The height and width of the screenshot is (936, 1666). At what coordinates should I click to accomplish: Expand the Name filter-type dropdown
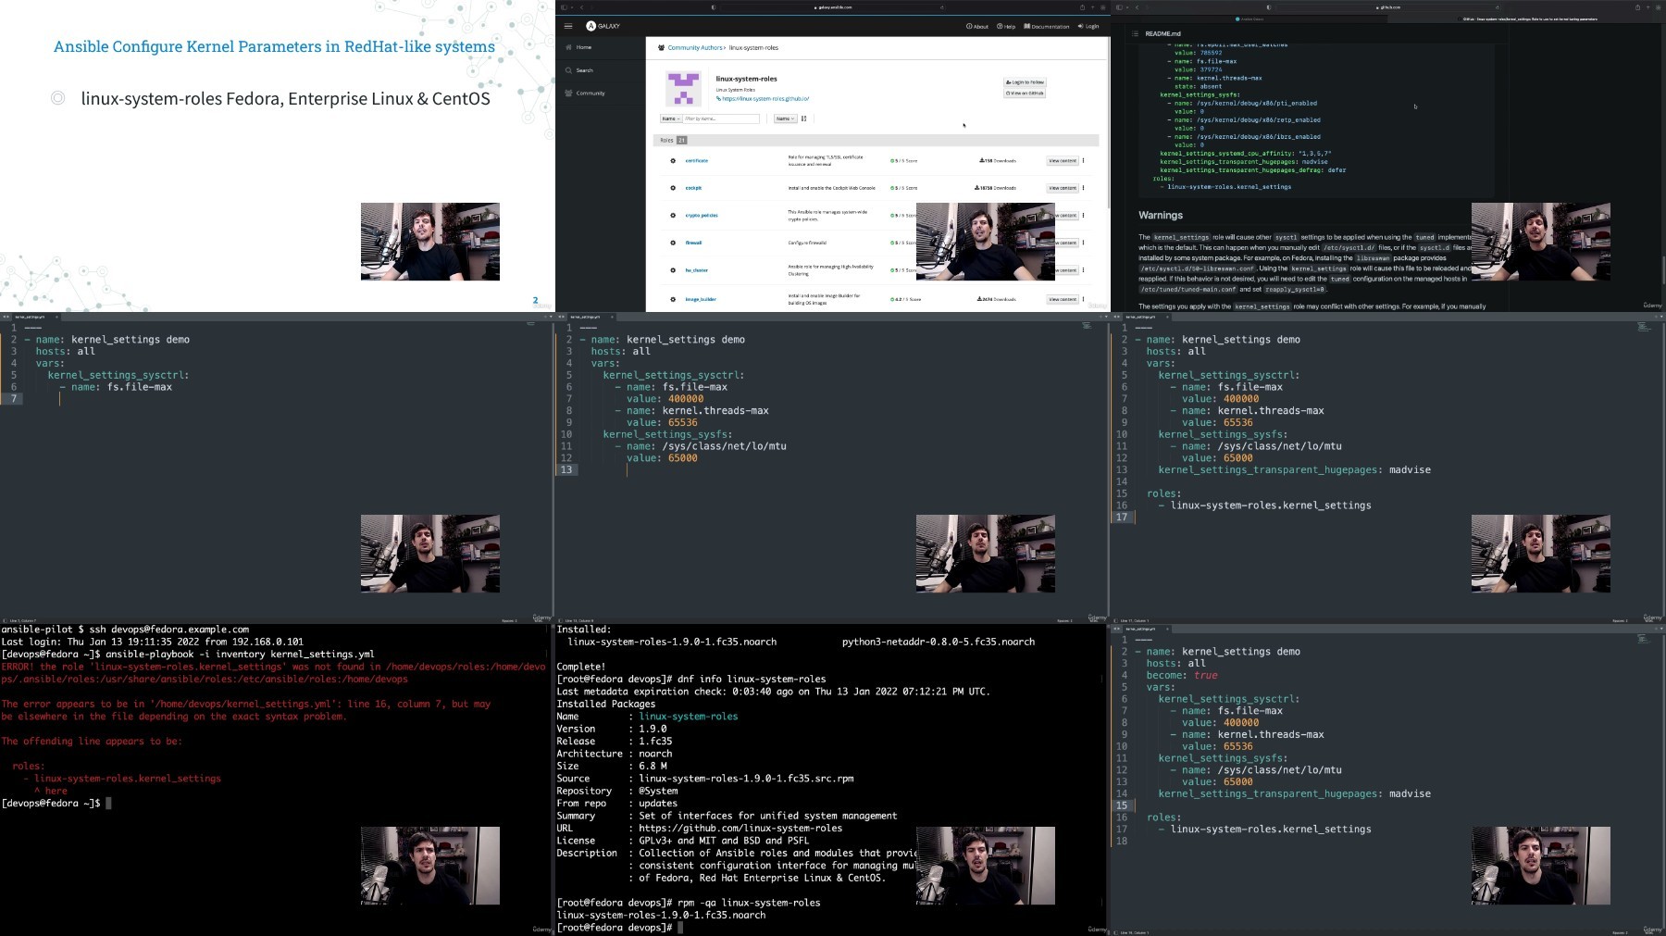coord(670,119)
